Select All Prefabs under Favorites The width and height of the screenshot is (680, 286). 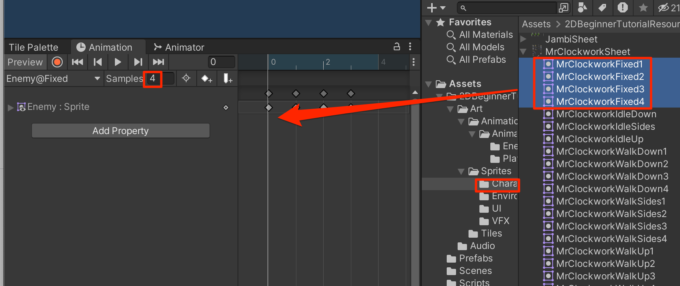482,60
